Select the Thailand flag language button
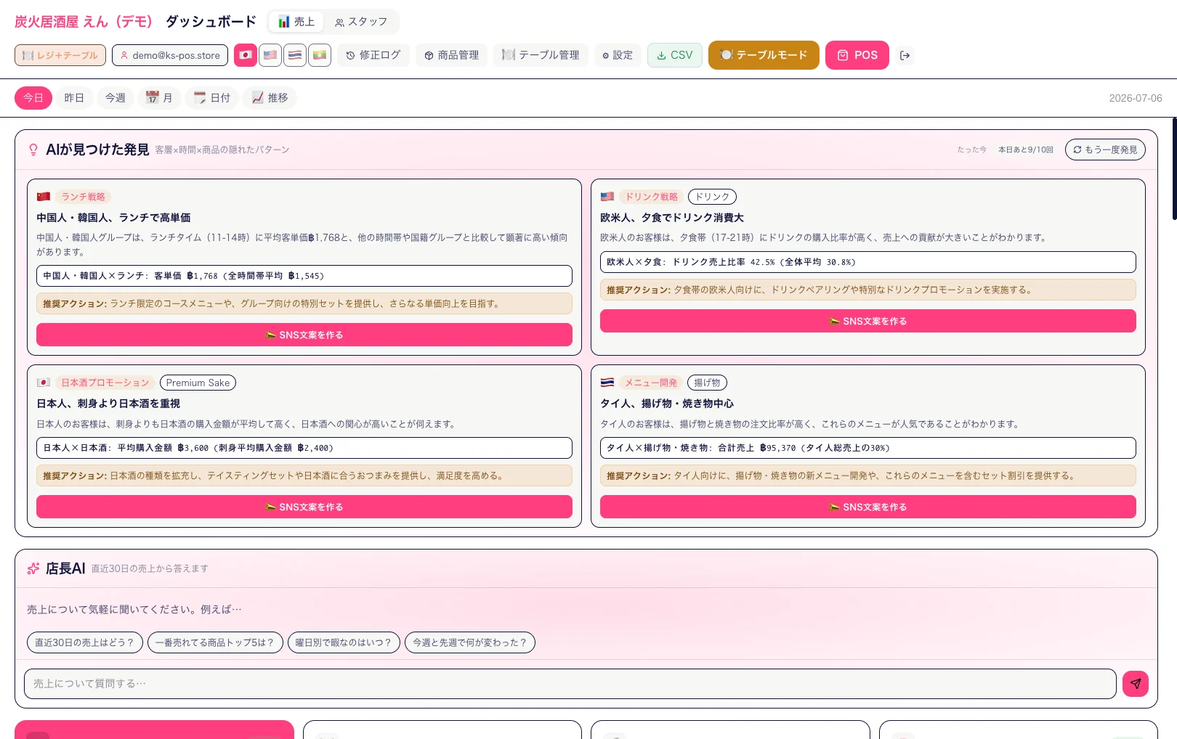The width and height of the screenshot is (1177, 739). tap(295, 55)
